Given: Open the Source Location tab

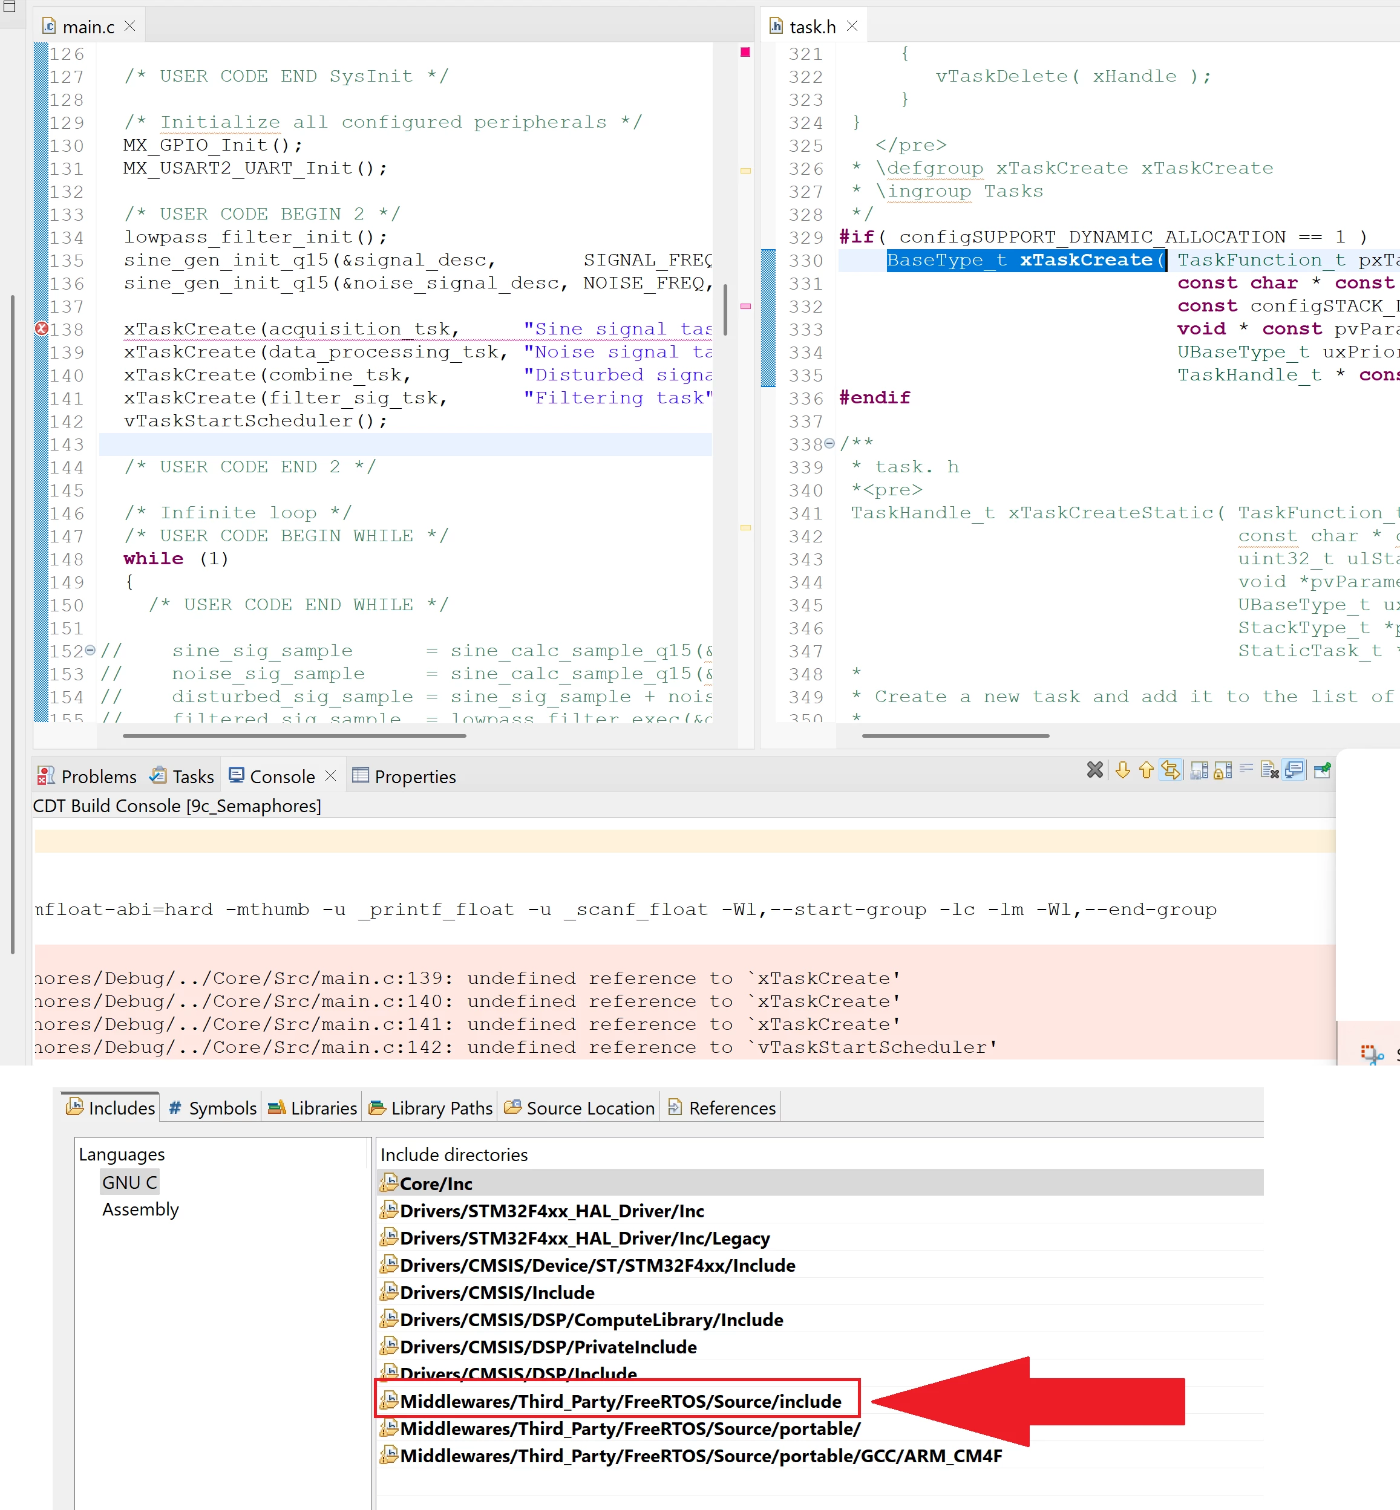Looking at the screenshot, I should (x=579, y=1107).
